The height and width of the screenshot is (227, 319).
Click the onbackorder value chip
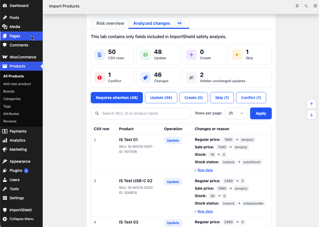(x=253, y=204)
